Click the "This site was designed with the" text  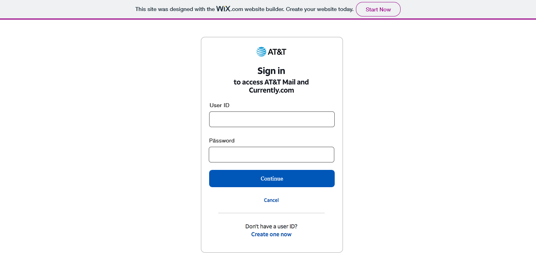tap(175, 9)
